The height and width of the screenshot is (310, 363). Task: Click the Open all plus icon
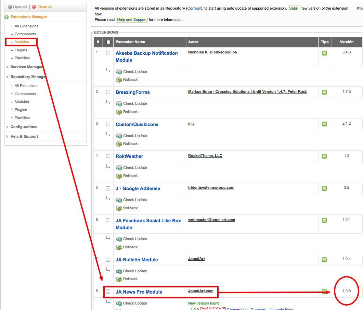(10, 7)
